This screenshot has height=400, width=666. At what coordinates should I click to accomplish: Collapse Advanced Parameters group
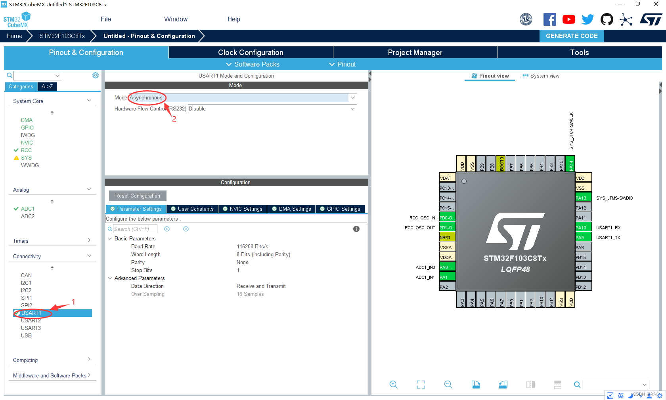click(110, 278)
